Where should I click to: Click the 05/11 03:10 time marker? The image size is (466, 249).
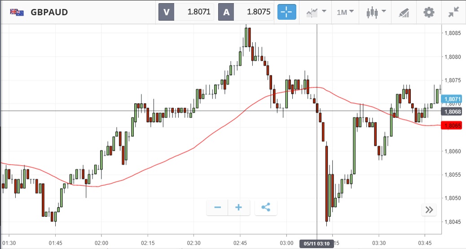(x=317, y=244)
